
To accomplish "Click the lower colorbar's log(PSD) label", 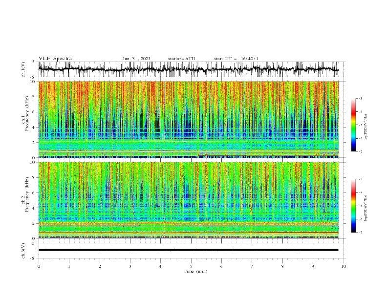I will click(365, 208).
